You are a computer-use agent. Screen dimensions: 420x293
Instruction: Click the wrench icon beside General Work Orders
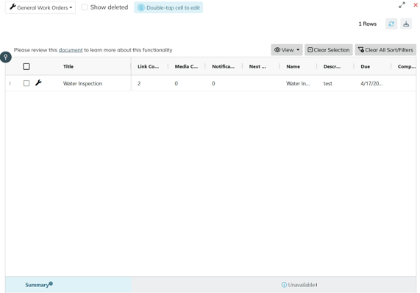click(13, 7)
